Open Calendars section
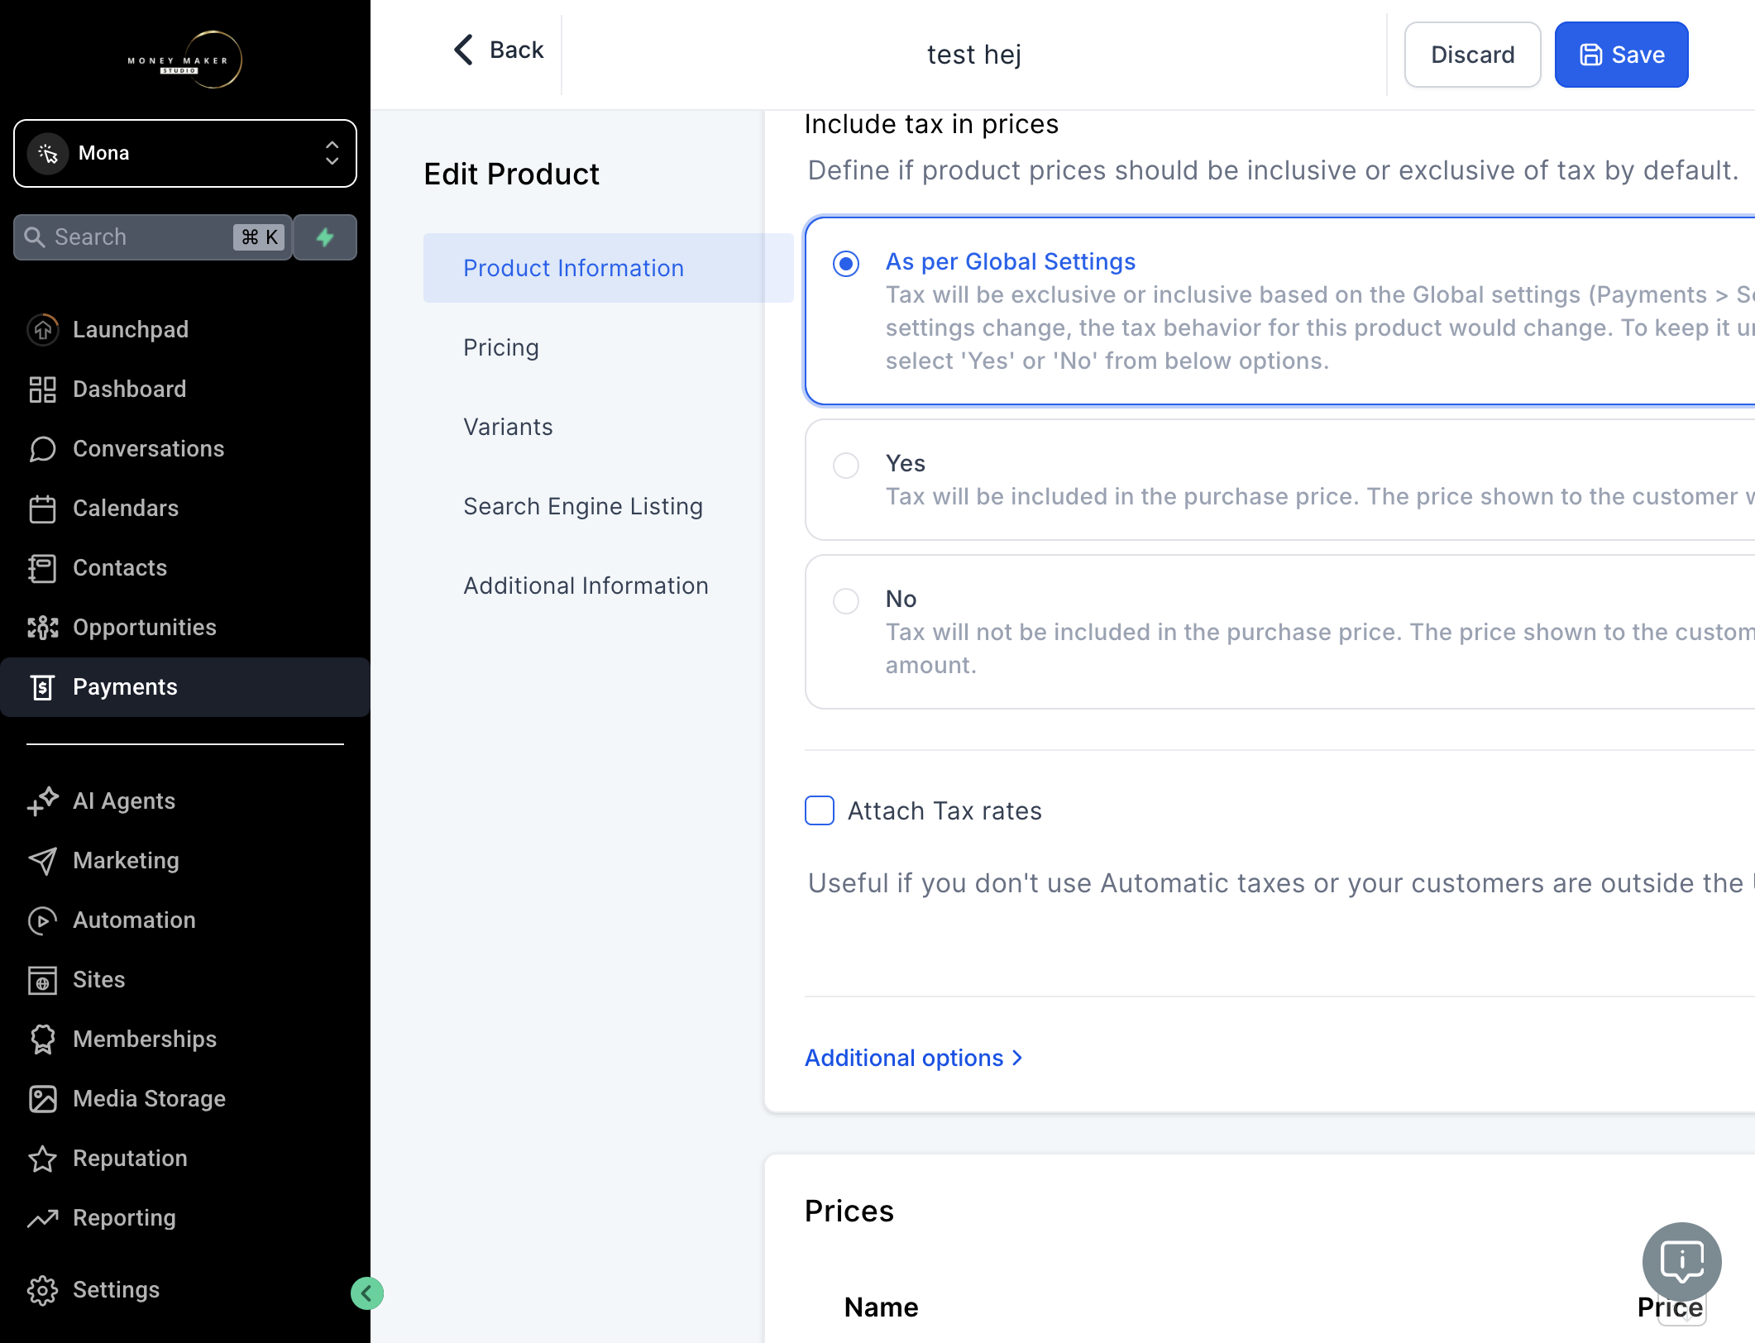1755x1343 pixels. tap(185, 508)
